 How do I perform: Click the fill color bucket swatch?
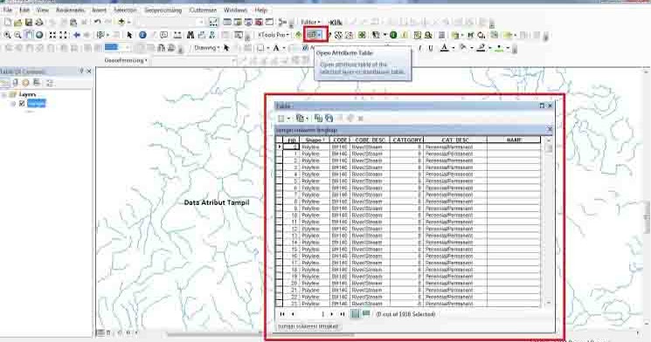point(463,48)
